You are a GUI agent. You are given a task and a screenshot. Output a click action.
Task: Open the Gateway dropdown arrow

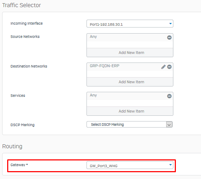[170, 165]
